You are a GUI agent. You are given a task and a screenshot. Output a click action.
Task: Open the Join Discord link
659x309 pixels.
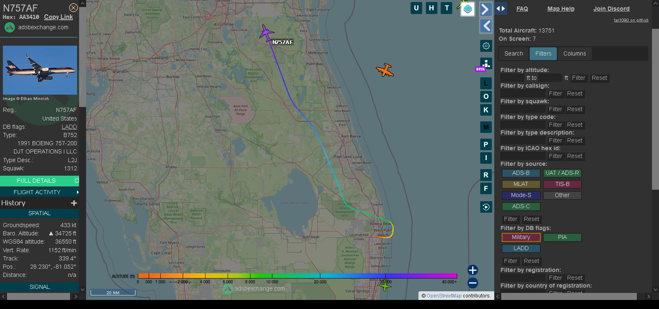point(611,9)
